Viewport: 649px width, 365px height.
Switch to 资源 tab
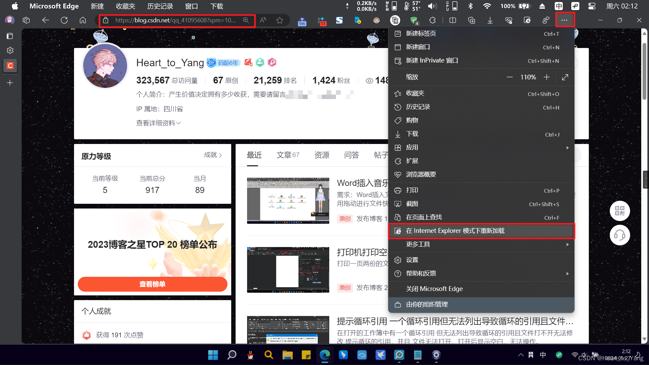(x=321, y=155)
